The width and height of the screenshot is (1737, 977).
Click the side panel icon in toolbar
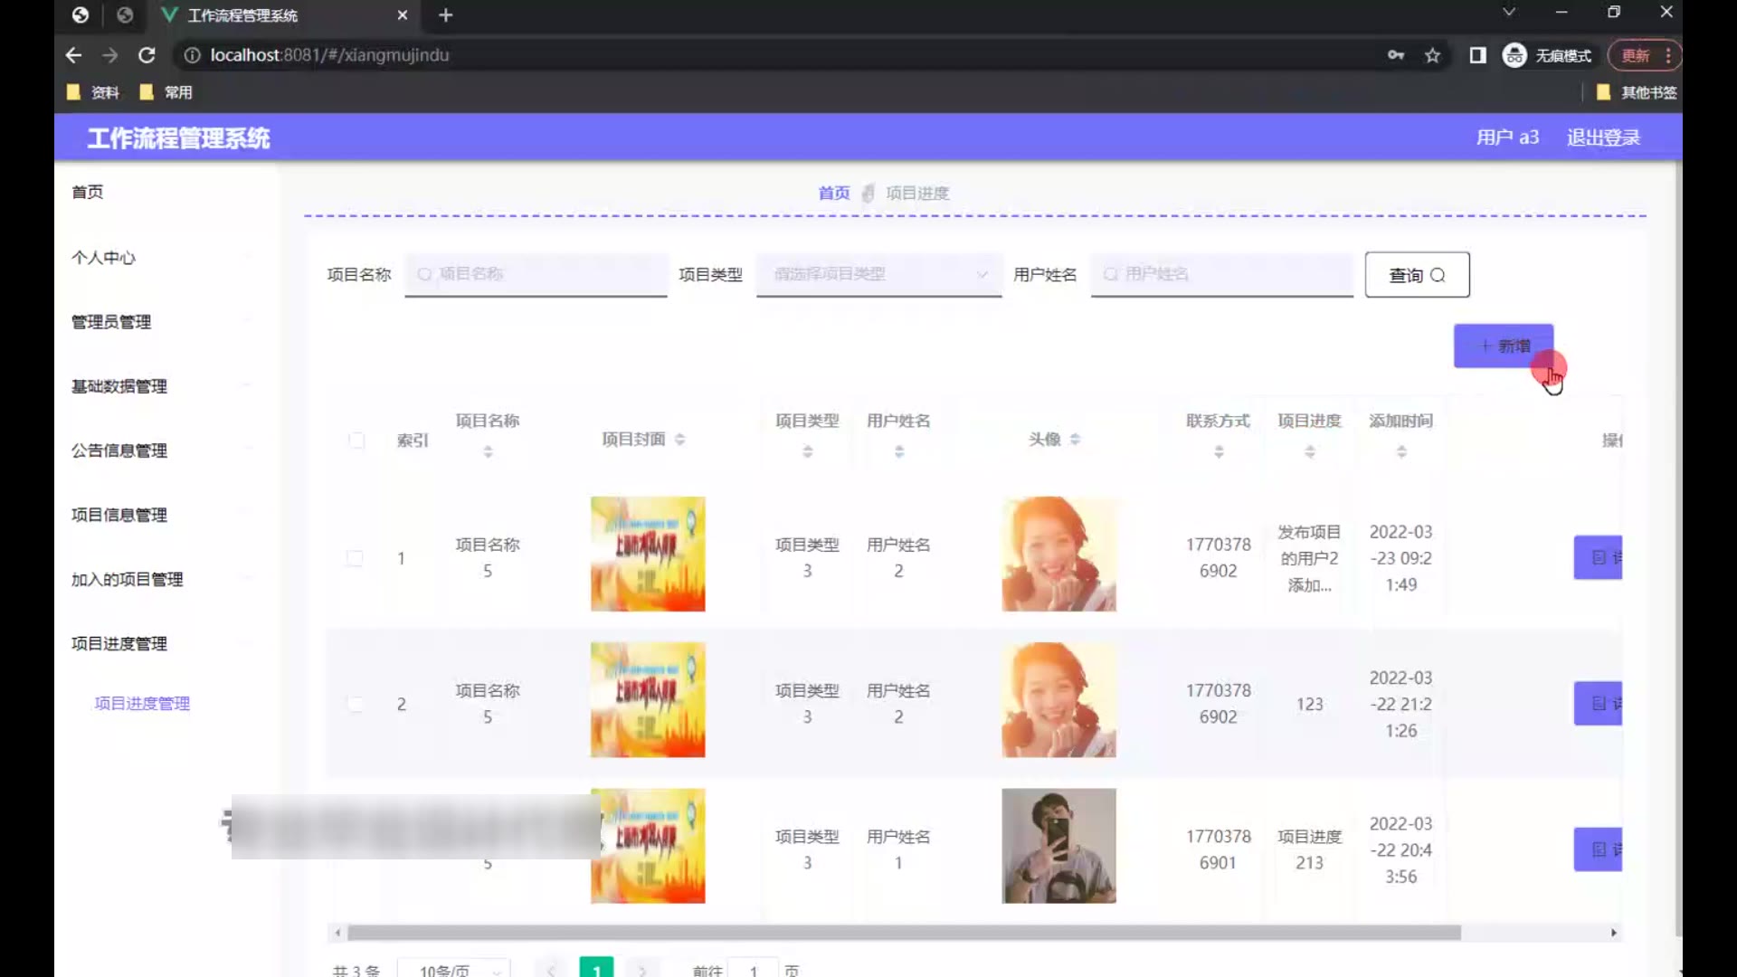coord(1477,55)
